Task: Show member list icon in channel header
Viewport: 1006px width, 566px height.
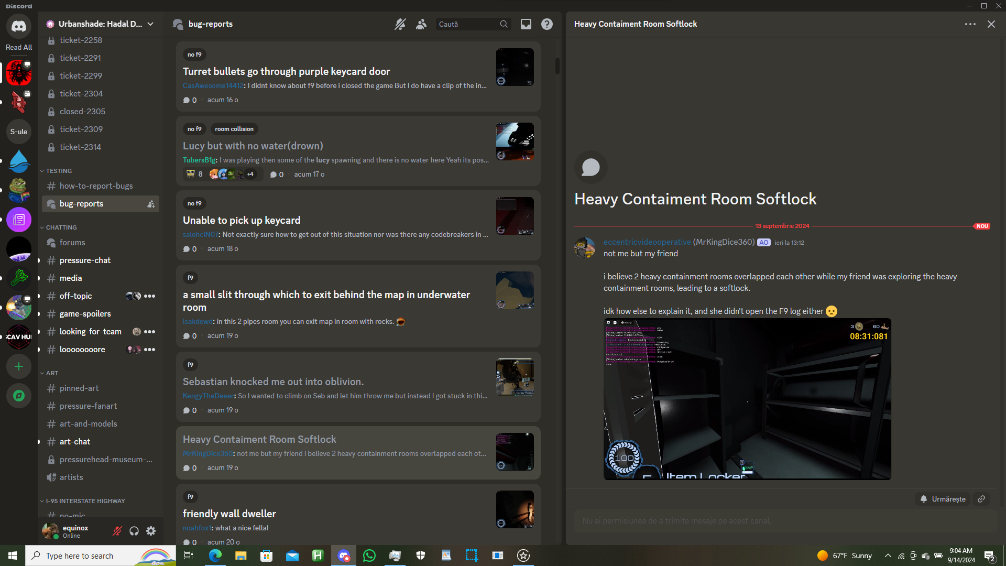Action: point(421,24)
